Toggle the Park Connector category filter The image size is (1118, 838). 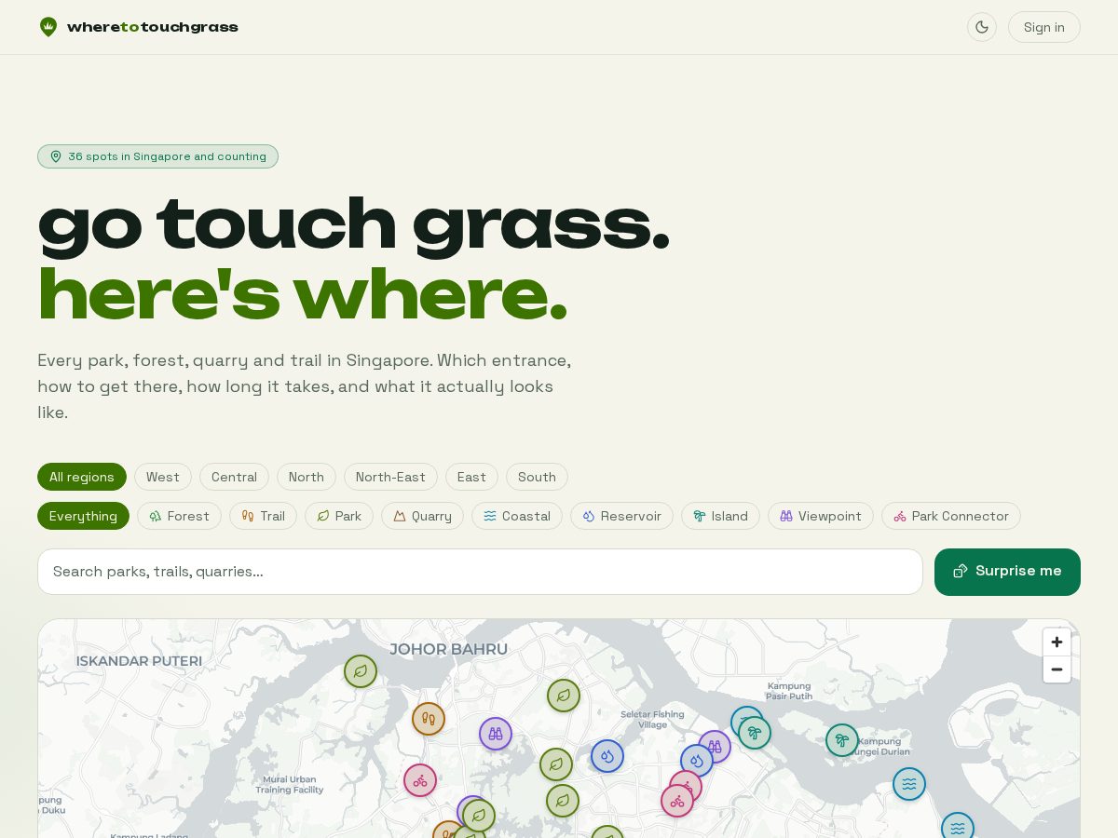951,516
